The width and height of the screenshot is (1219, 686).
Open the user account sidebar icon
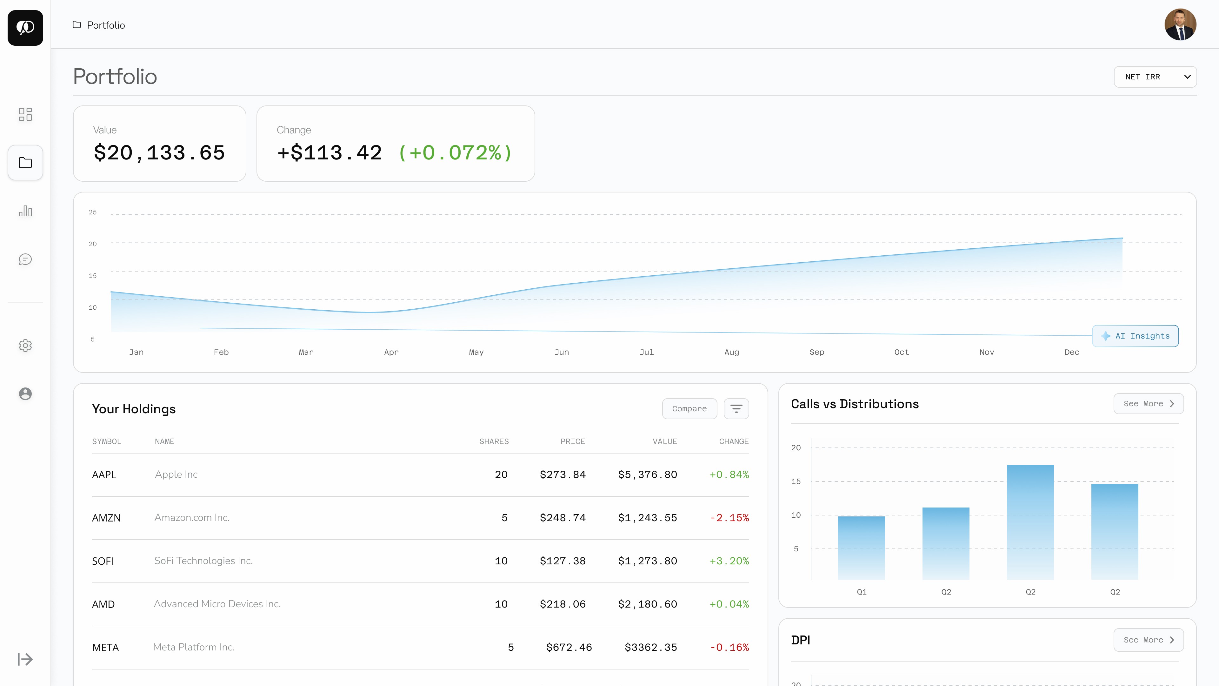(25, 394)
